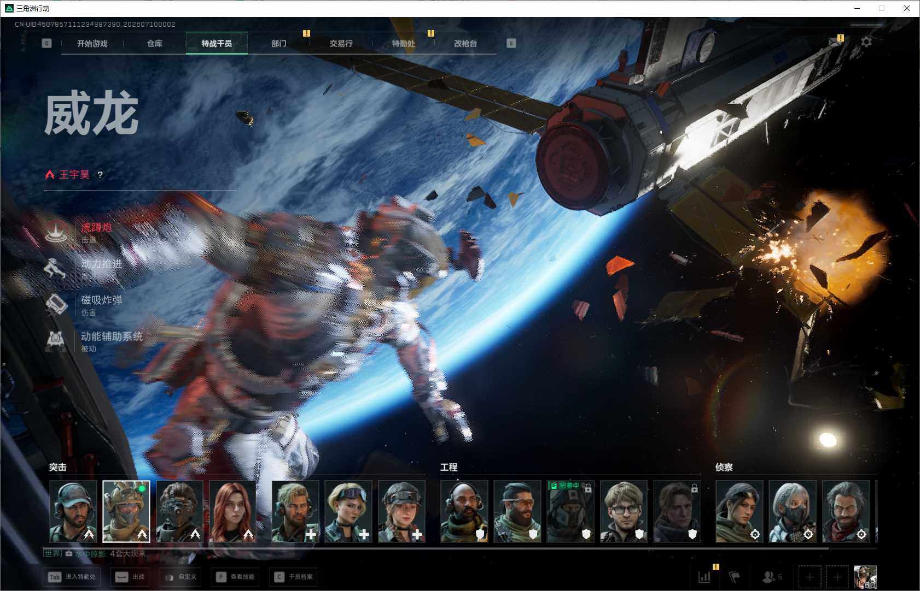Select the 动力推进 skill icon
The image size is (920, 591).
point(56,269)
